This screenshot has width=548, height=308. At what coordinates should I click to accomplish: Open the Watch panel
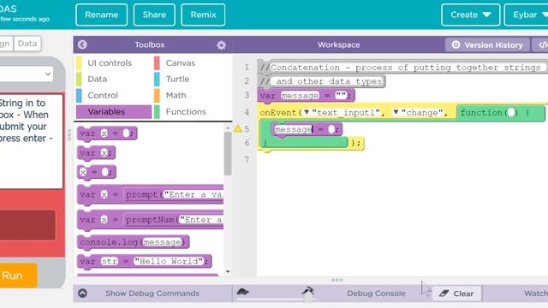(x=536, y=293)
